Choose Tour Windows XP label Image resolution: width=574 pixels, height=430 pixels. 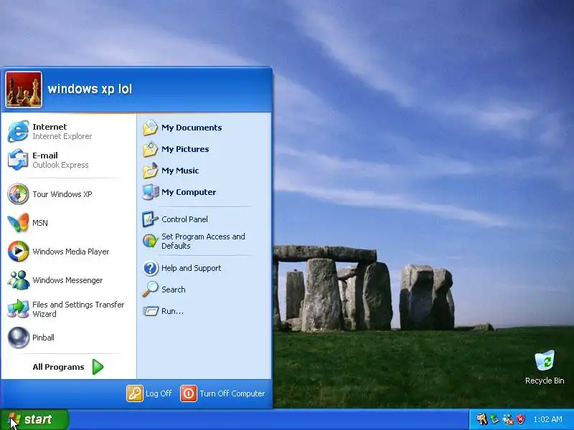tap(62, 194)
